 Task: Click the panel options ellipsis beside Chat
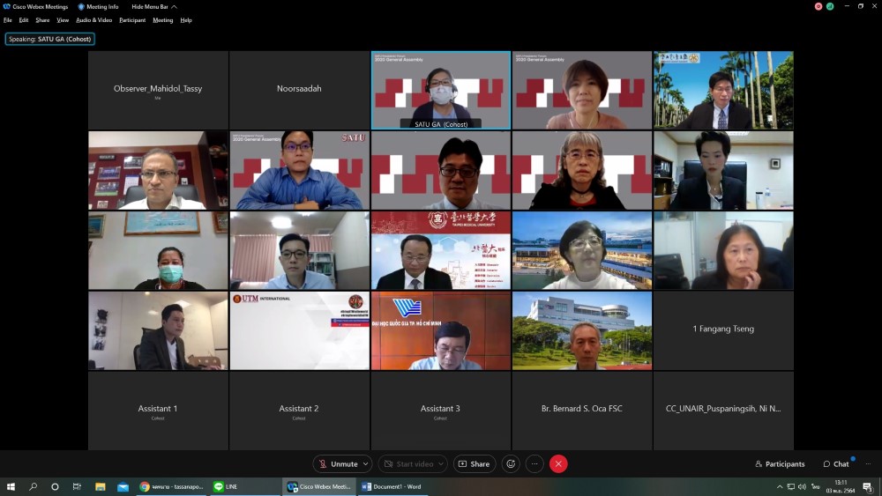868,464
